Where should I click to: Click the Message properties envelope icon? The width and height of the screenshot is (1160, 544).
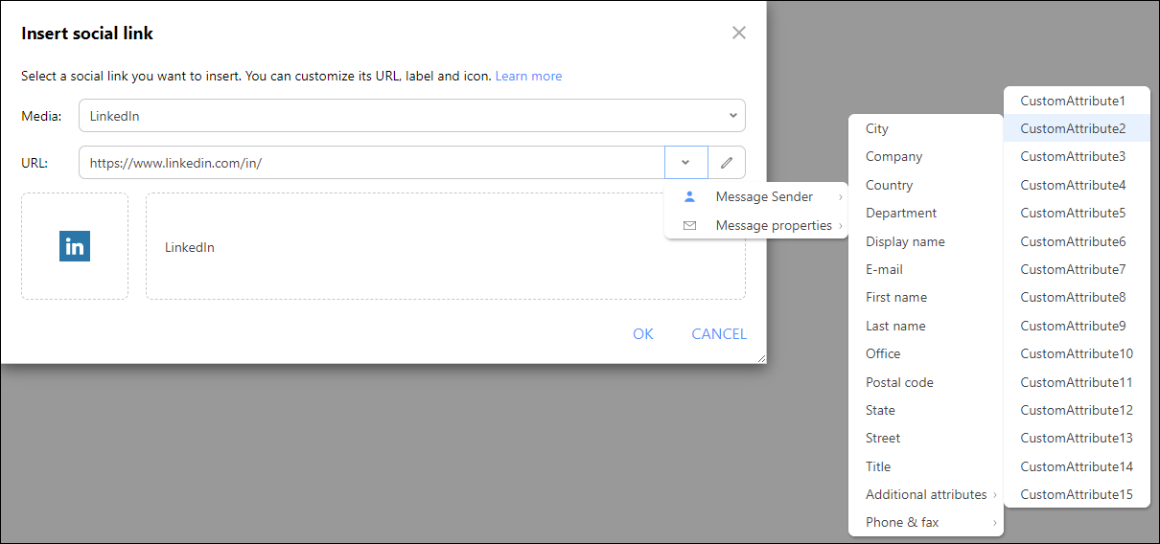tap(689, 225)
